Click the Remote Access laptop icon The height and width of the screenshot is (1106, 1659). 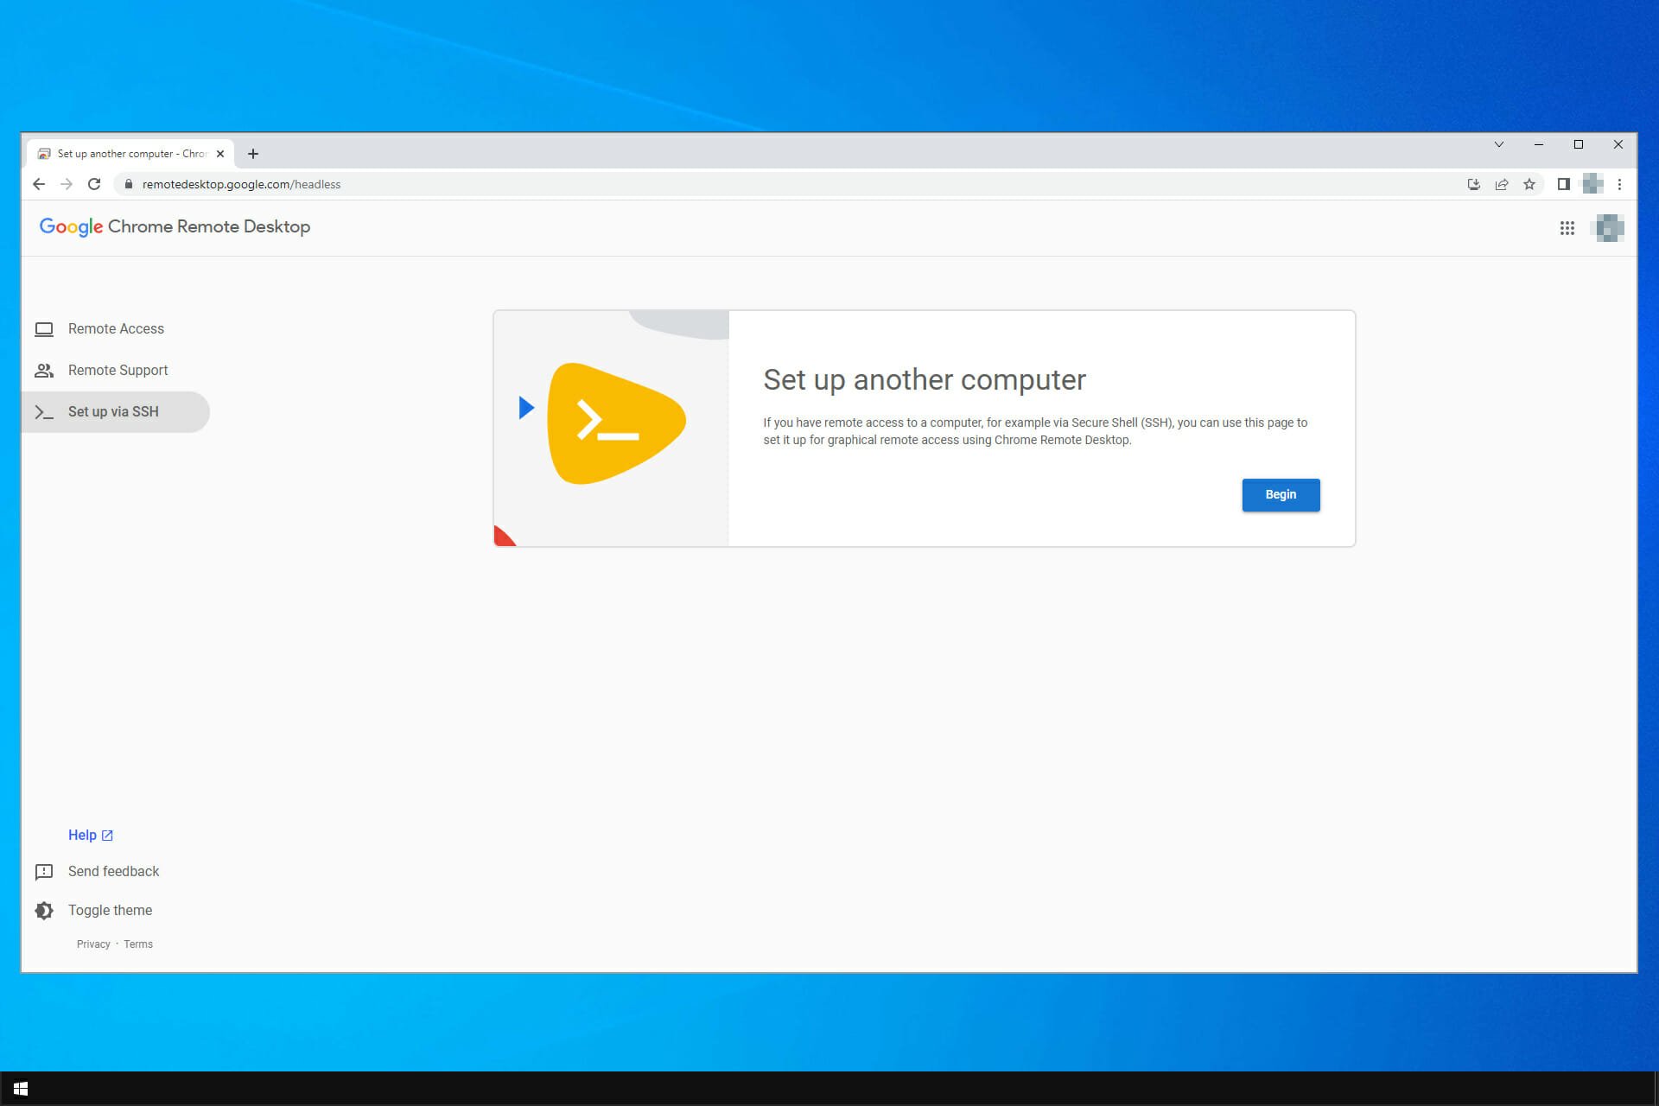(44, 329)
